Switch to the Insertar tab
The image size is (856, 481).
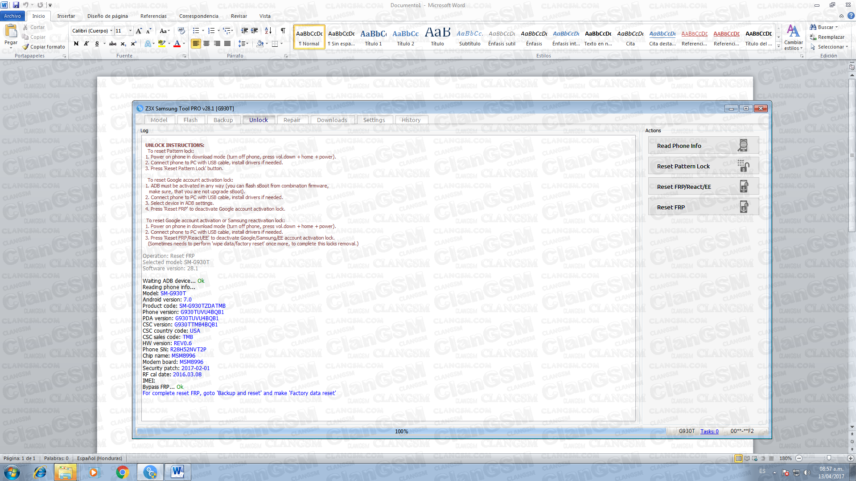coord(66,16)
